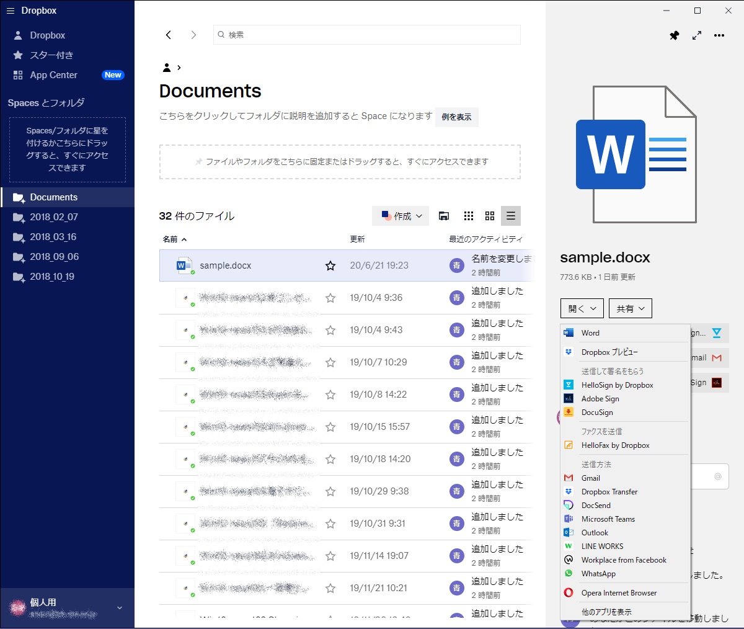Select the sample.docx file name
Screen dimensions: 744x629
(x=226, y=265)
